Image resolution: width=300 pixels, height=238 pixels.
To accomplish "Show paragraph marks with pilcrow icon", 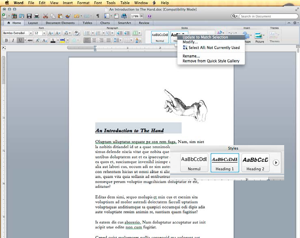I will click(x=97, y=16).
